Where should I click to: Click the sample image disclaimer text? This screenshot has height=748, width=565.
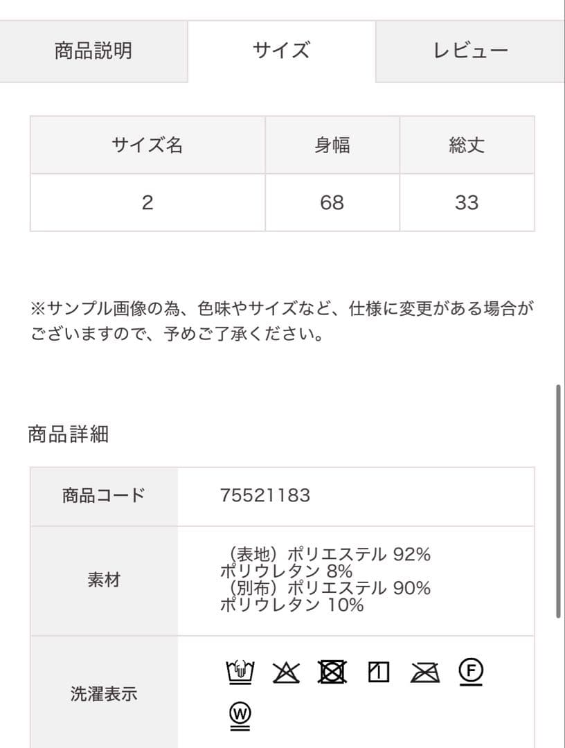[x=282, y=323]
